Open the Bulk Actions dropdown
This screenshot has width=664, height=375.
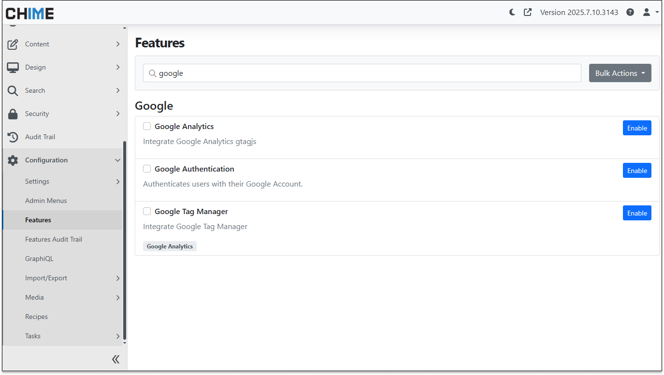click(x=620, y=73)
